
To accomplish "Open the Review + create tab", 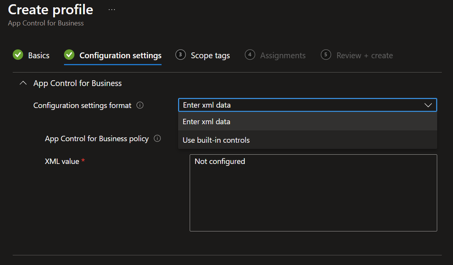I will 365,56.
